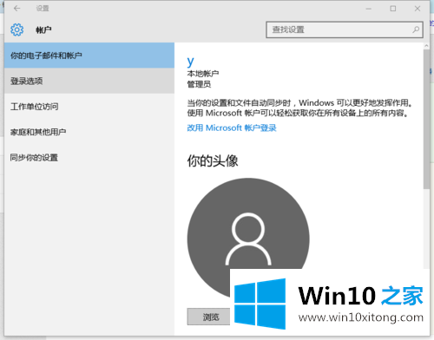
Task: Open 同步你的设置 in the sidebar
Action: click(89, 158)
